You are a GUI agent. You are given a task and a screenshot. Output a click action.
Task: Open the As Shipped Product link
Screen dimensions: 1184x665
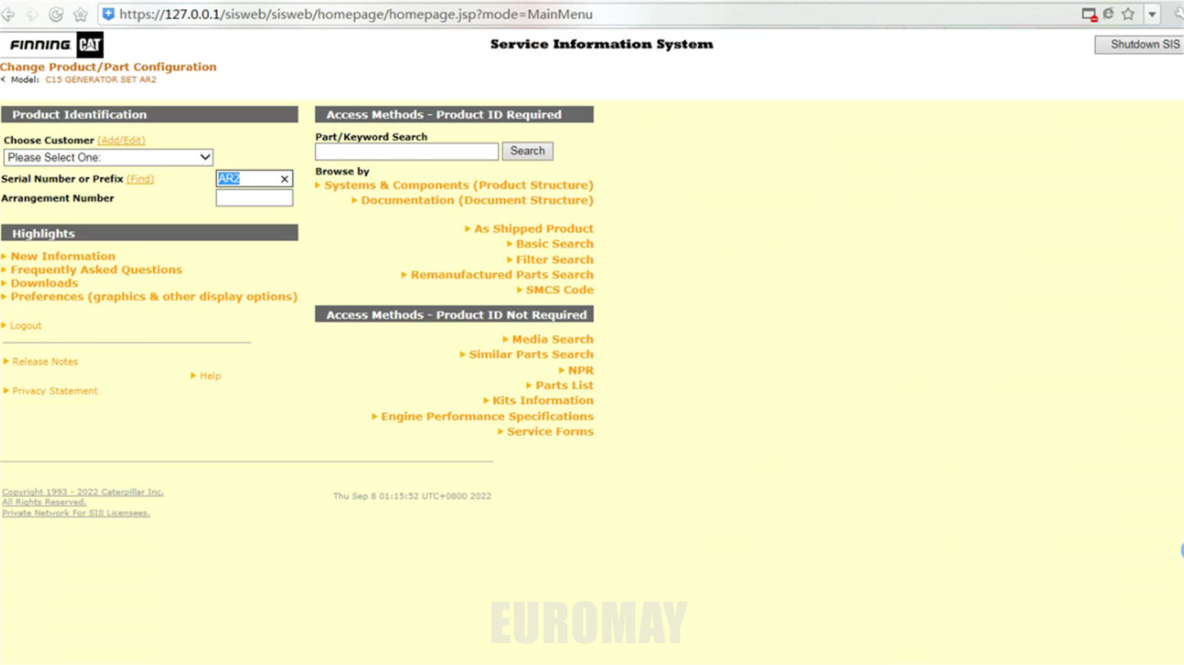pos(533,228)
